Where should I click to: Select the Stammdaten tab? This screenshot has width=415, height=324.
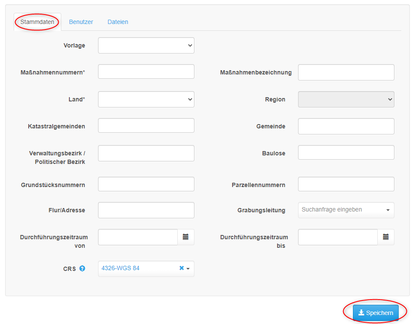[x=37, y=22]
